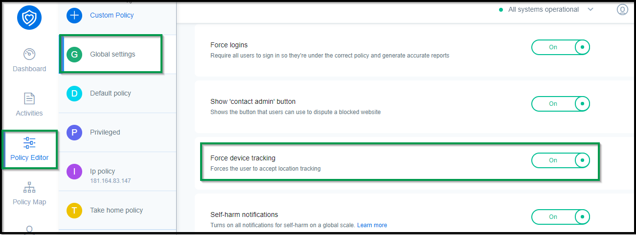Image resolution: width=636 pixels, height=235 pixels.
Task: Open user account avatar icon
Action: (622, 9)
